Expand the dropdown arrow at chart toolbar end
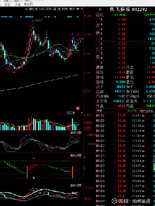This screenshot has height=206, width=155. 82,9
